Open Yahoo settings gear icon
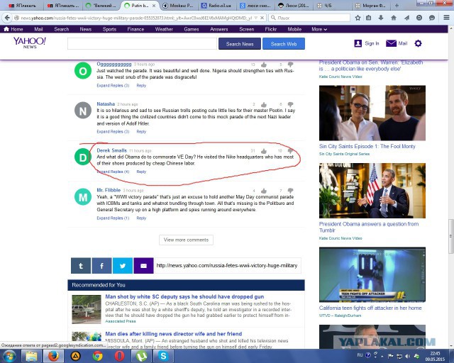The image size is (454, 363). (418, 43)
